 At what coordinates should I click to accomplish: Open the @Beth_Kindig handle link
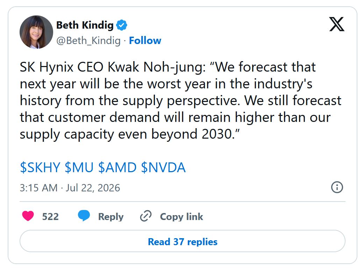pos(88,41)
